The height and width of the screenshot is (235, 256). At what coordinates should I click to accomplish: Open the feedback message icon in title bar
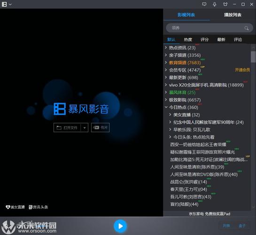[x=204, y=4]
